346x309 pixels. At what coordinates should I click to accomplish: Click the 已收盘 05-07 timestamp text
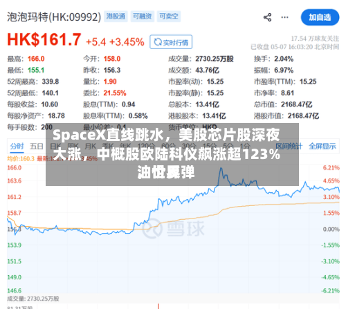click(x=295, y=47)
